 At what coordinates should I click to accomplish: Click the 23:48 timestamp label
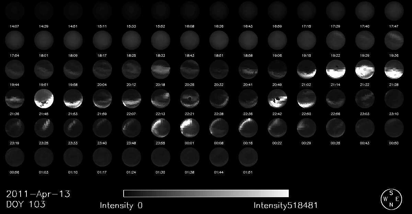(131, 143)
